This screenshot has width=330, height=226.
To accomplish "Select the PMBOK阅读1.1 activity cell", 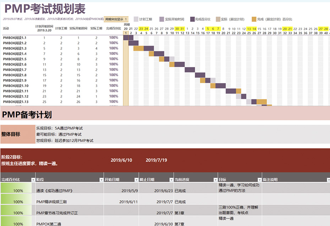I will point(15,38).
